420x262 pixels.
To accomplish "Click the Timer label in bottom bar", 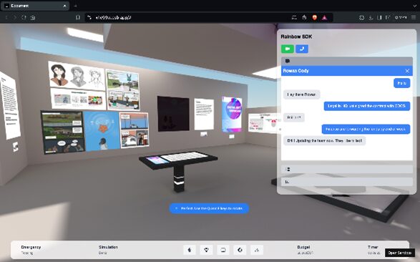I will [373, 247].
